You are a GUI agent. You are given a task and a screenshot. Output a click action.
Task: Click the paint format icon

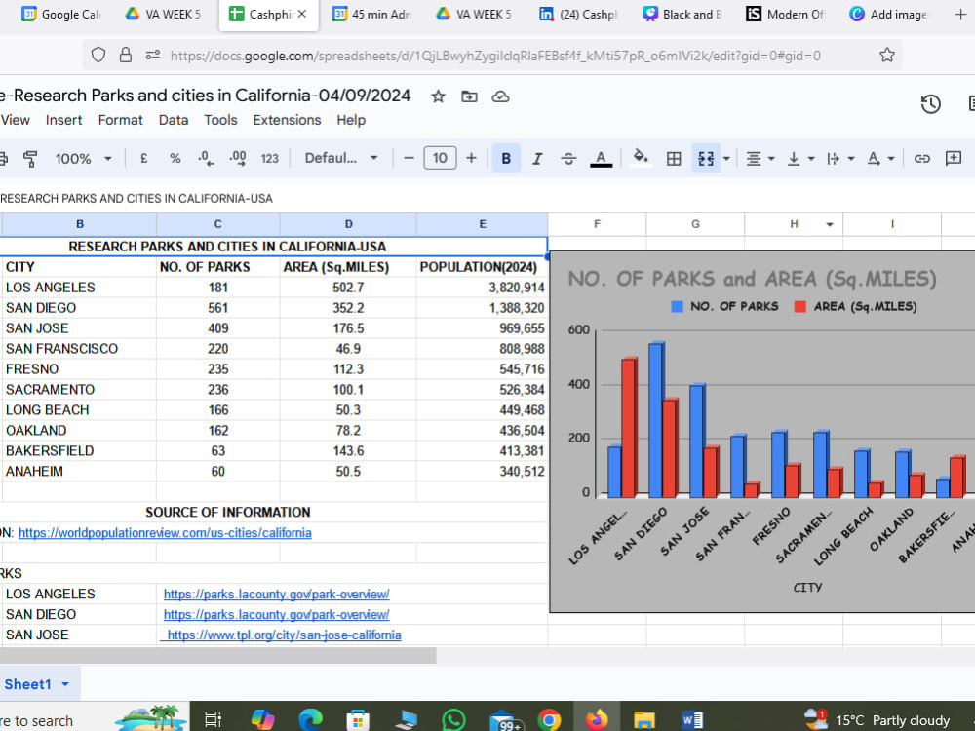30,159
